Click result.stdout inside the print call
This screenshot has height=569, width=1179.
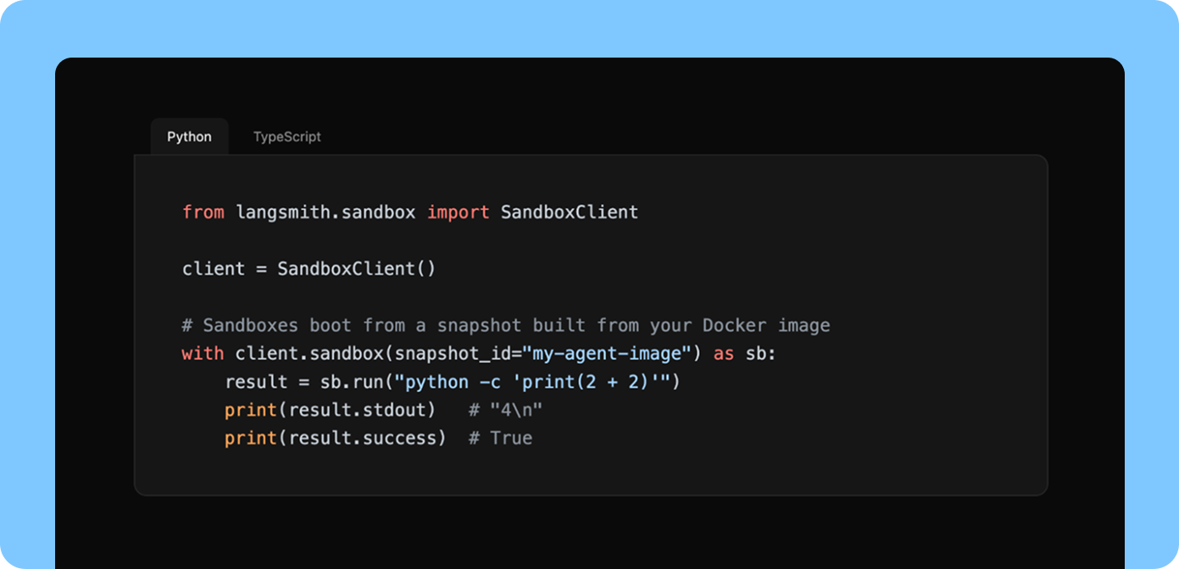pyautogui.click(x=362, y=410)
